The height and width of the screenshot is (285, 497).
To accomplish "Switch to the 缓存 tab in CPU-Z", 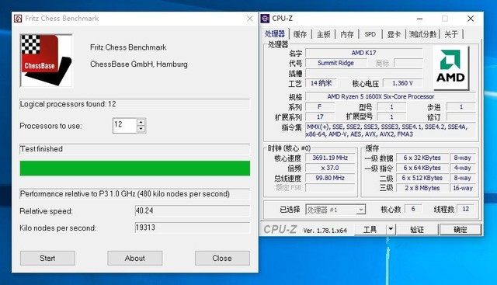I will 300,34.
